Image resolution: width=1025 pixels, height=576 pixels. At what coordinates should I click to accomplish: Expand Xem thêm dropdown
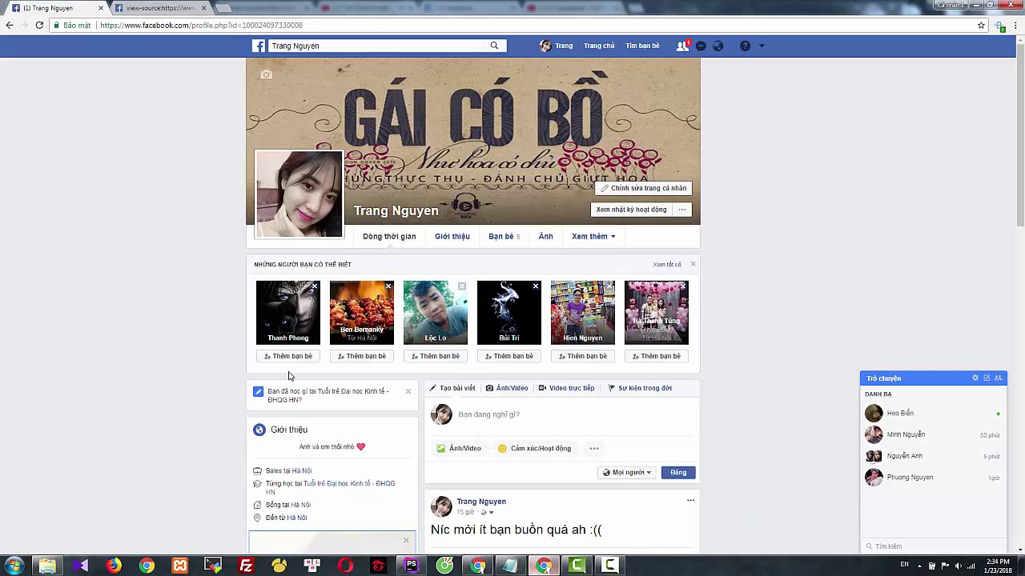tap(593, 236)
